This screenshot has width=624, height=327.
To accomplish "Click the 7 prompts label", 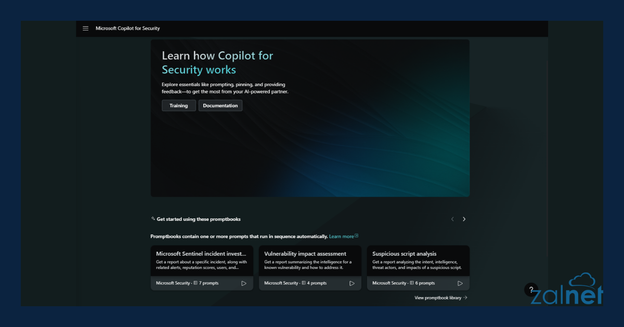I will [x=206, y=283].
